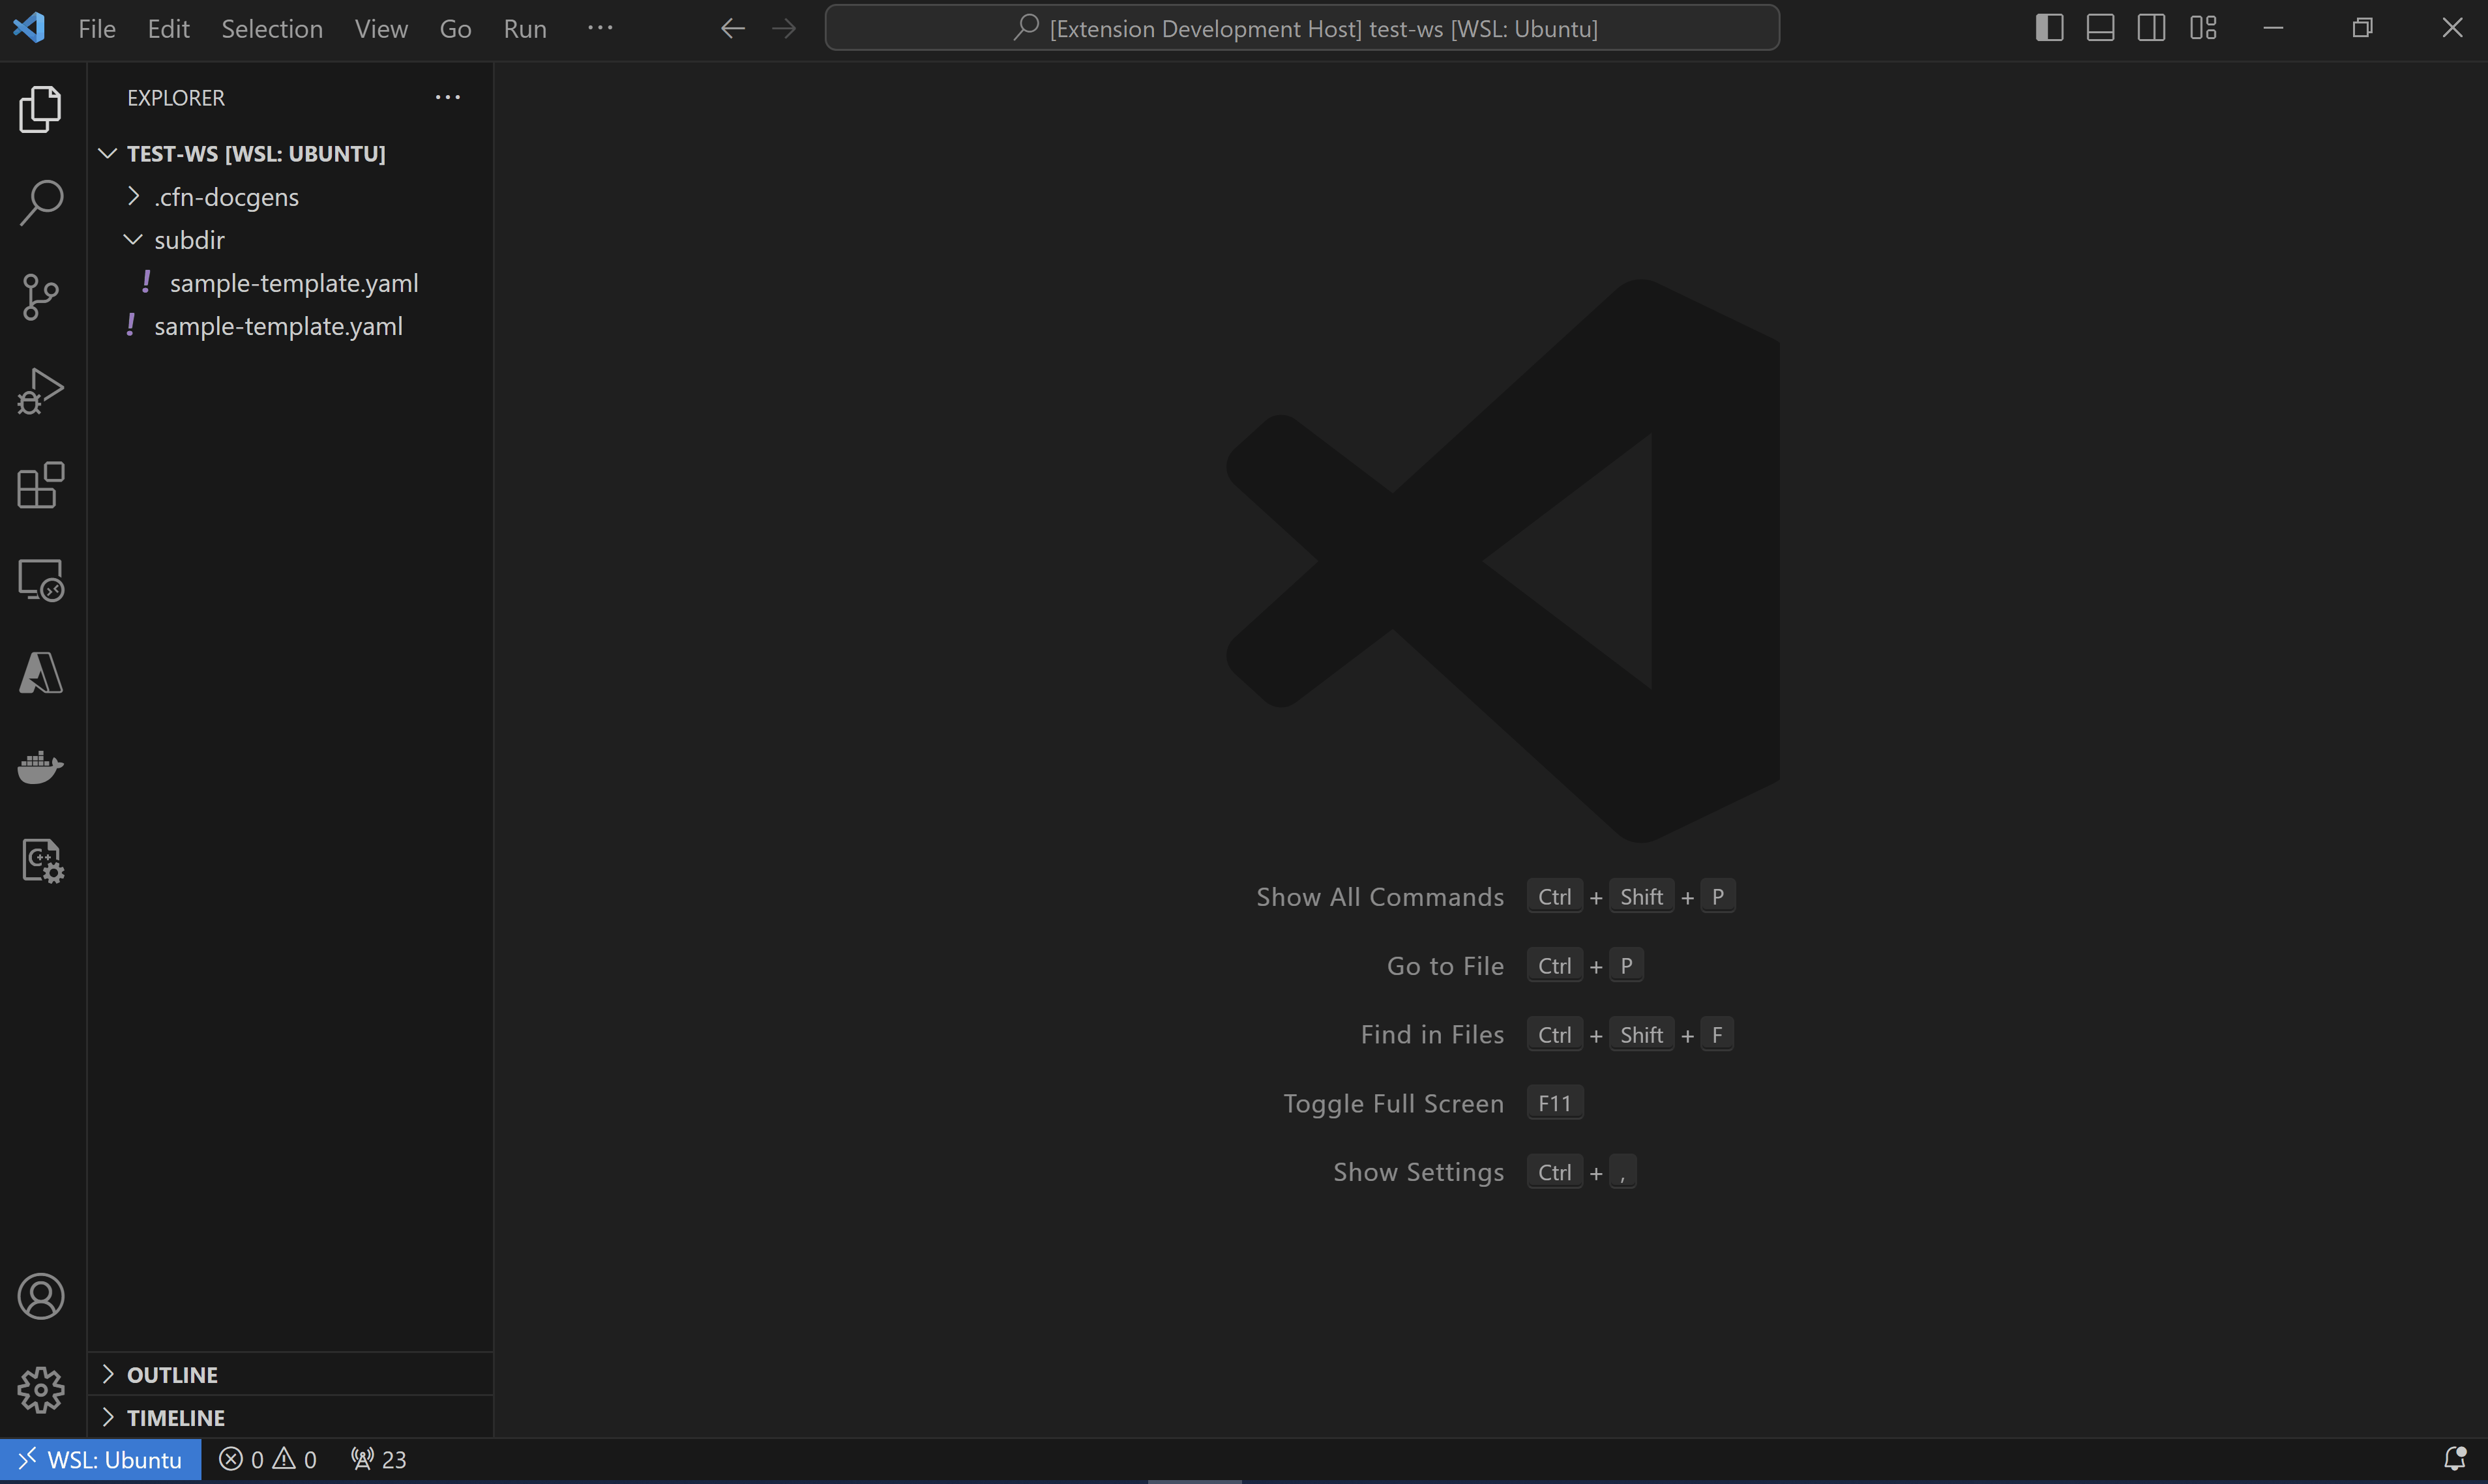Screen dimensions: 2488x1484
Task: Open the Remote Explorer view
Action: [x=41, y=580]
